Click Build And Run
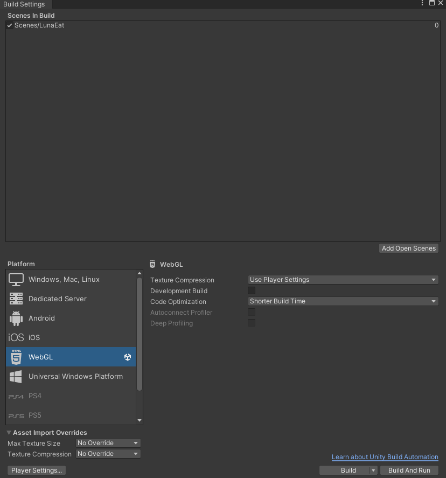 409,470
